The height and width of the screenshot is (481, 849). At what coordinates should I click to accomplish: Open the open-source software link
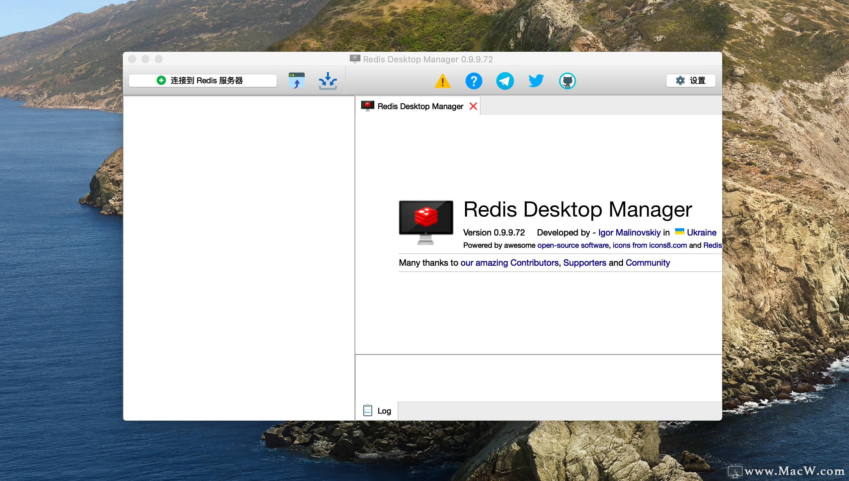pos(573,245)
